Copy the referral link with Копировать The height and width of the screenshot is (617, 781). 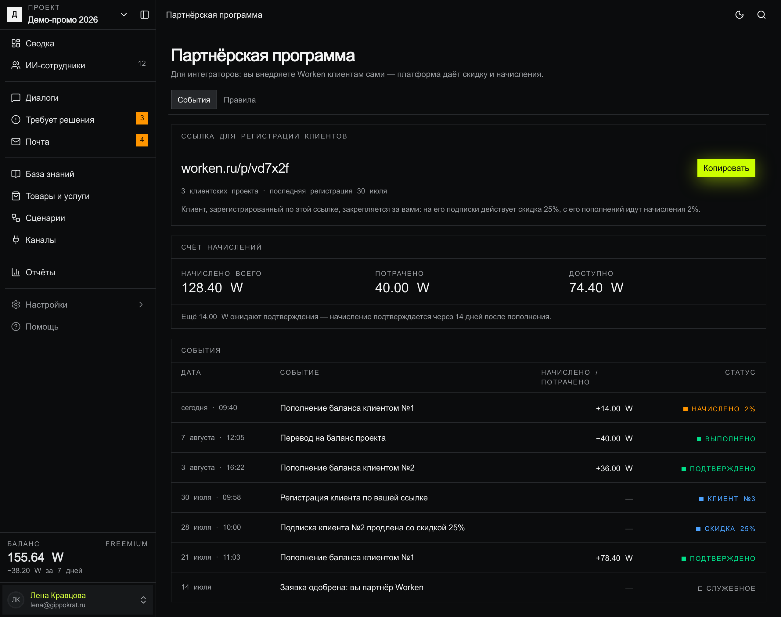point(726,168)
